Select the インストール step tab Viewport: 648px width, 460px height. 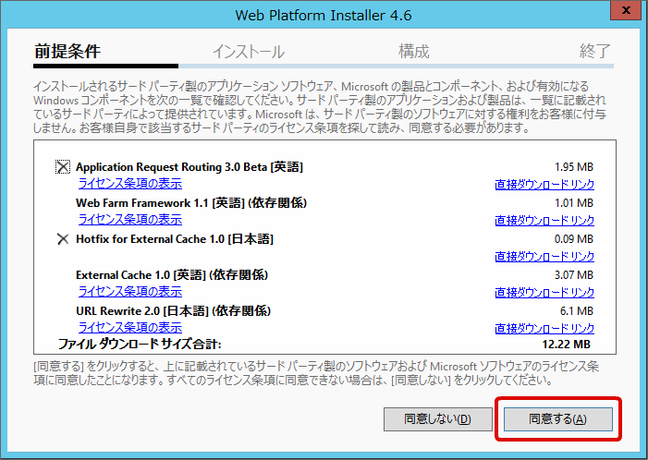pos(249,52)
